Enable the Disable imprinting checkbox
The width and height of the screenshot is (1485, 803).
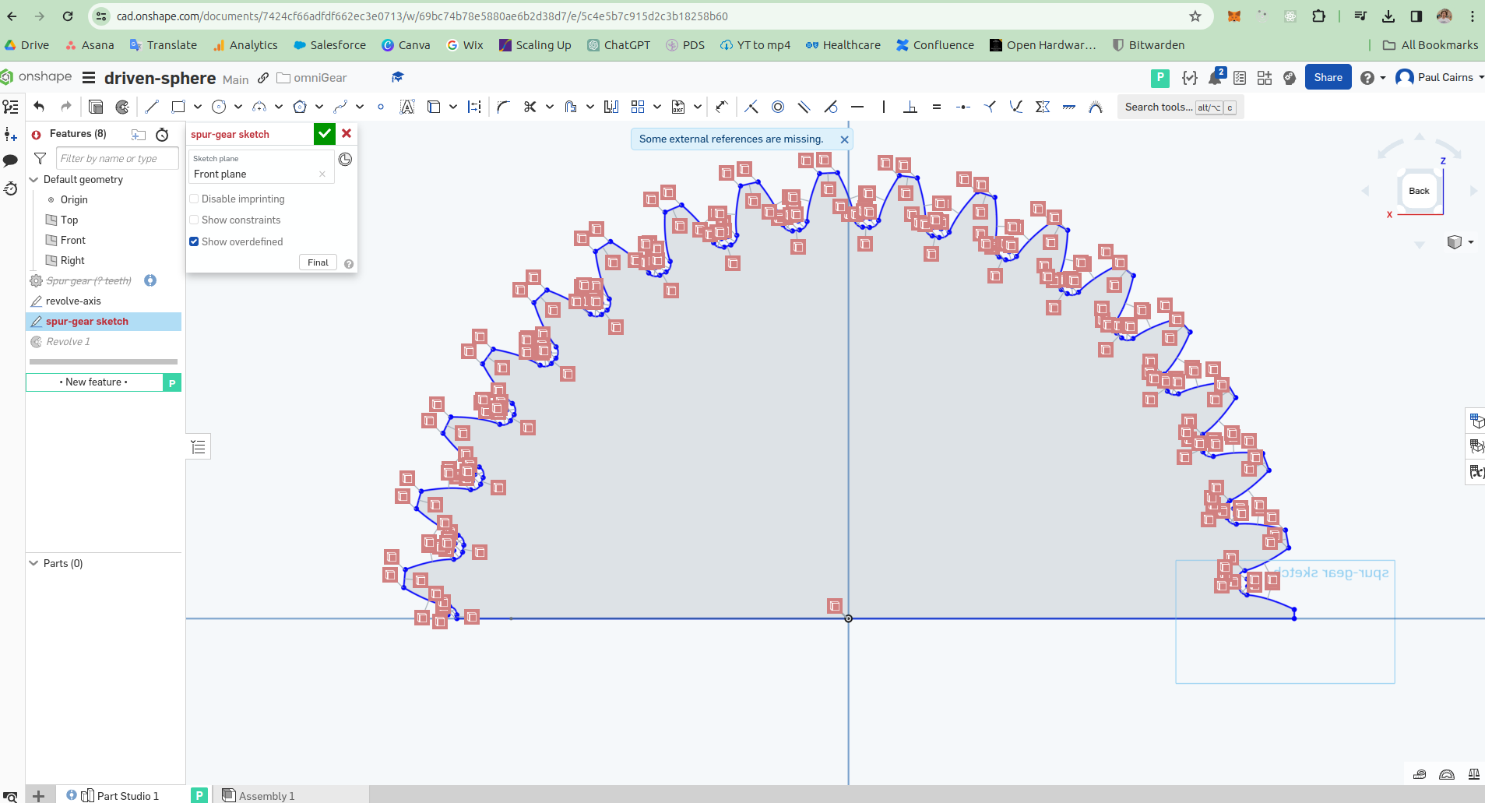click(194, 199)
